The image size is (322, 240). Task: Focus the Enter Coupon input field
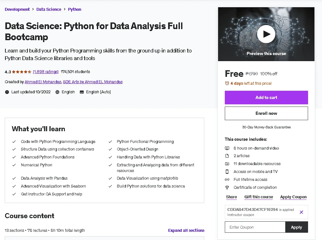[255, 227]
